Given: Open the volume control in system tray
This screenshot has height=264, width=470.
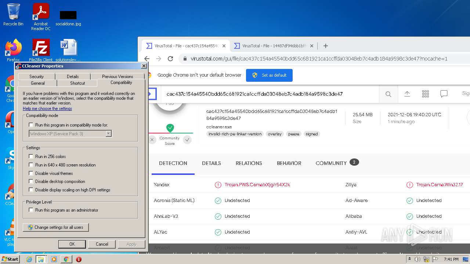Looking at the screenshot, I should tap(417, 259).
